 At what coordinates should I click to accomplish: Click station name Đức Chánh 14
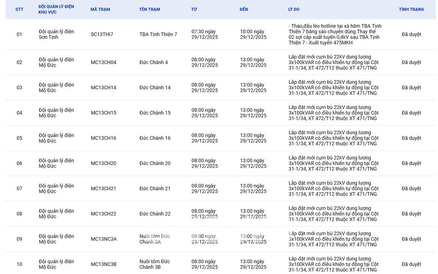coord(155,88)
